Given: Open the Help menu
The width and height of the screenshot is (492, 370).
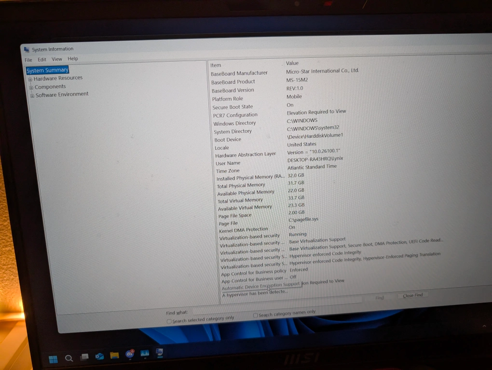Looking at the screenshot, I should point(73,59).
